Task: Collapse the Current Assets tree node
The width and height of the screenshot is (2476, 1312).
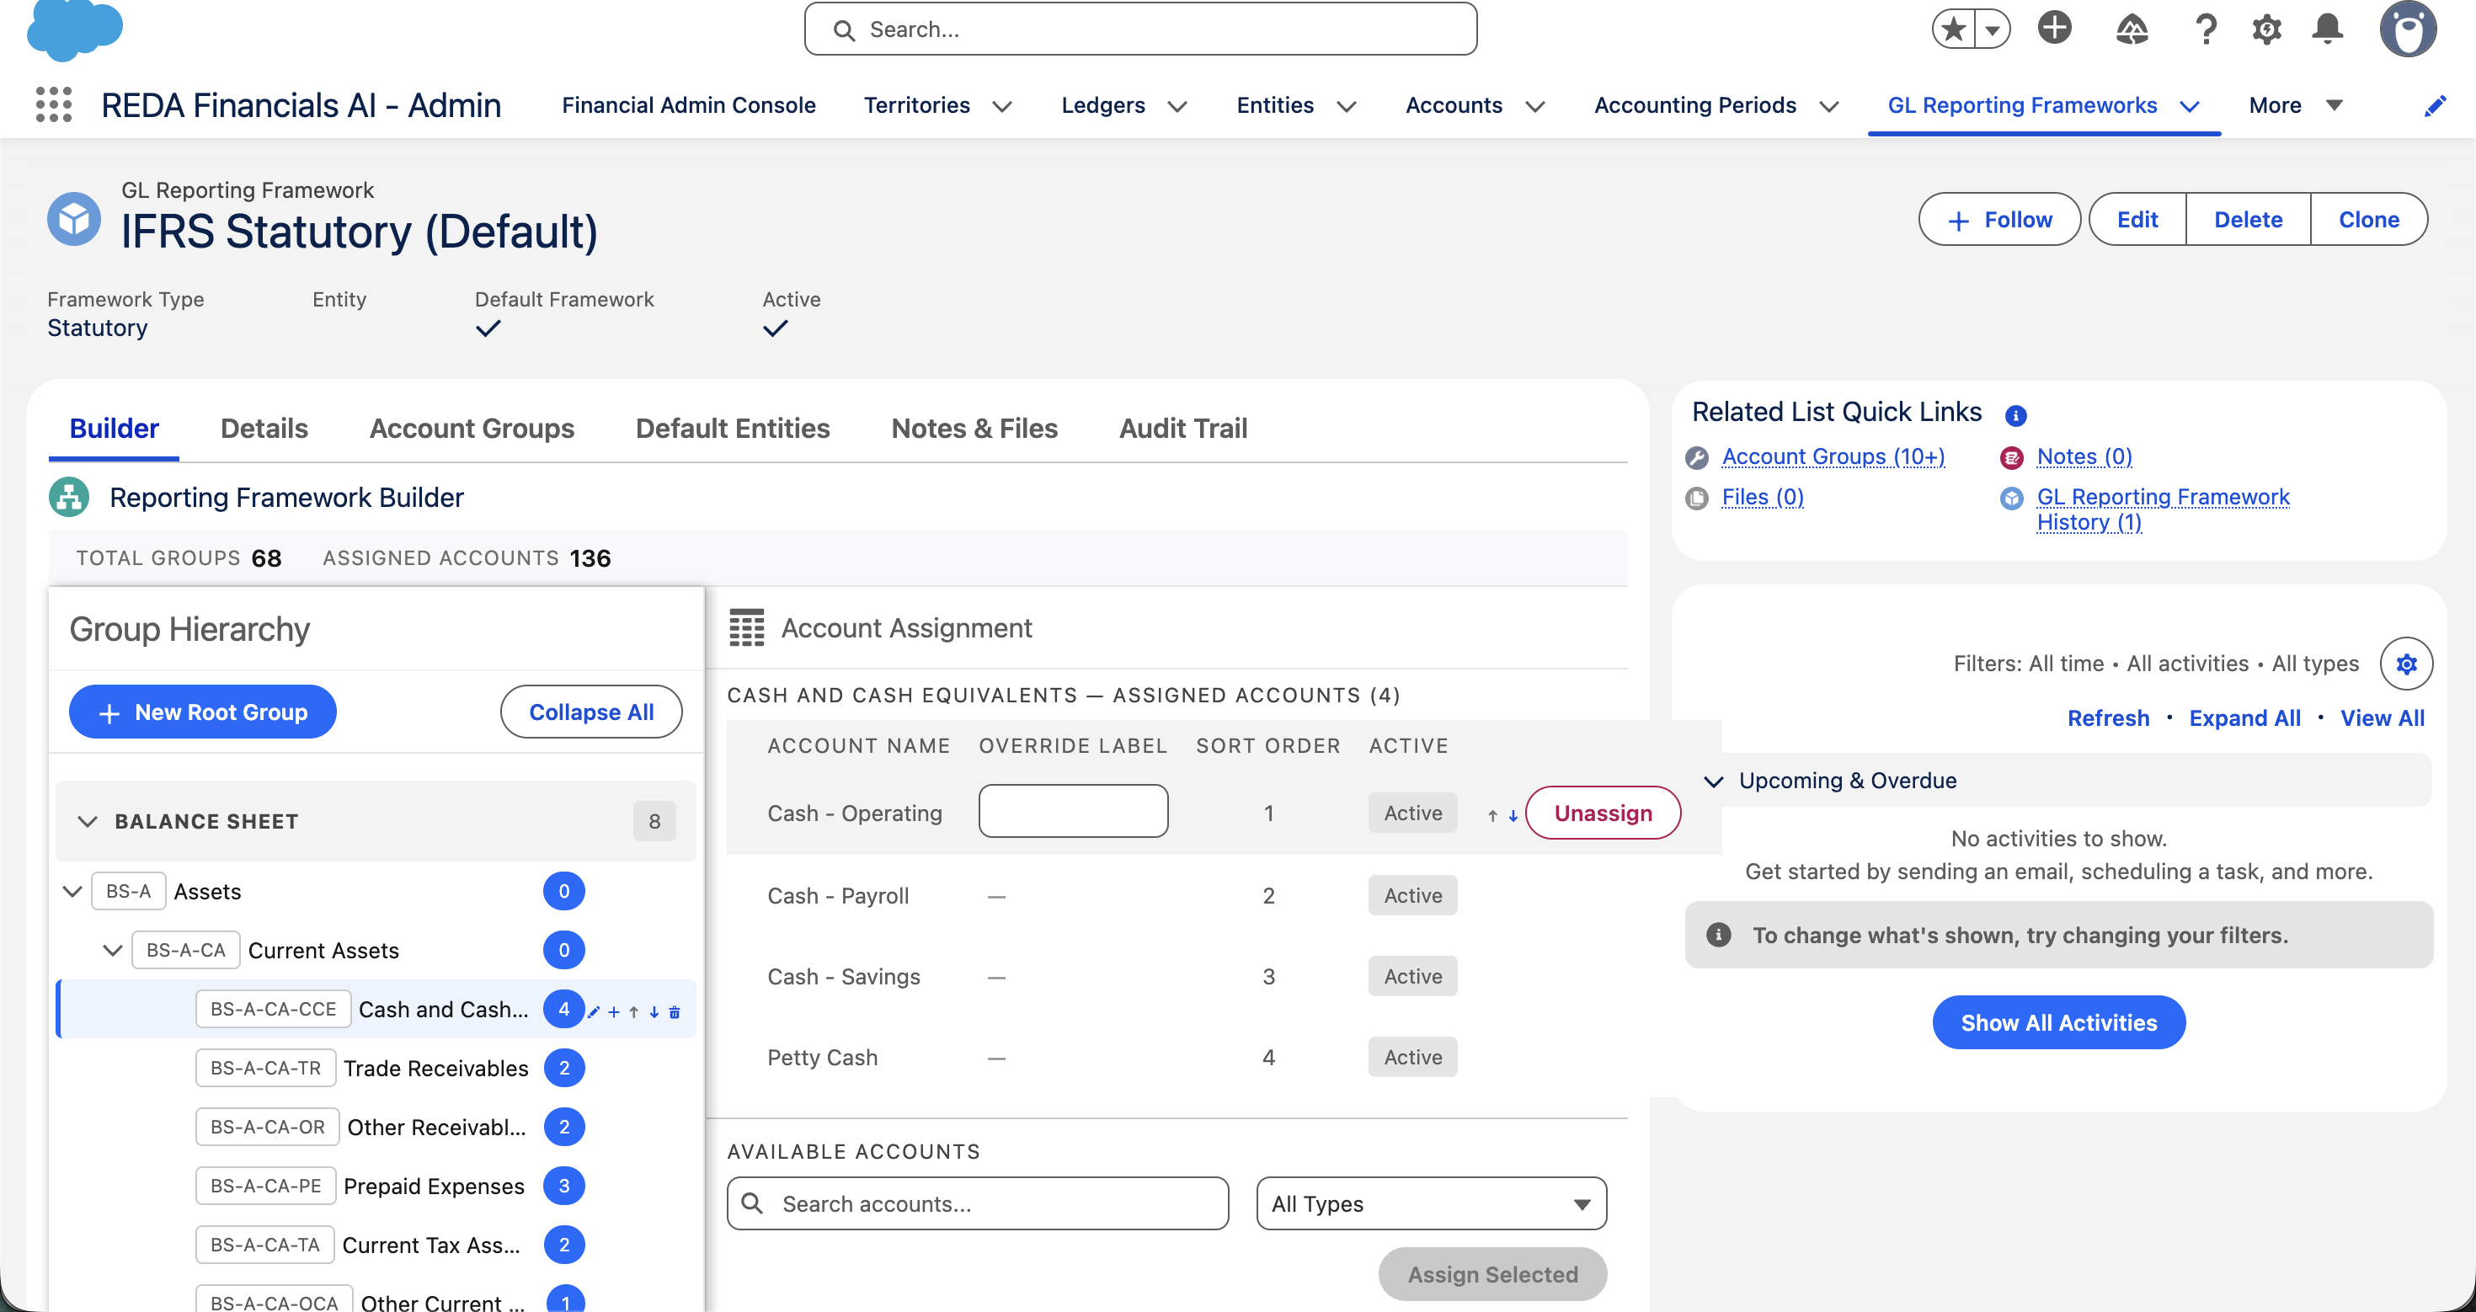Action: (113, 951)
